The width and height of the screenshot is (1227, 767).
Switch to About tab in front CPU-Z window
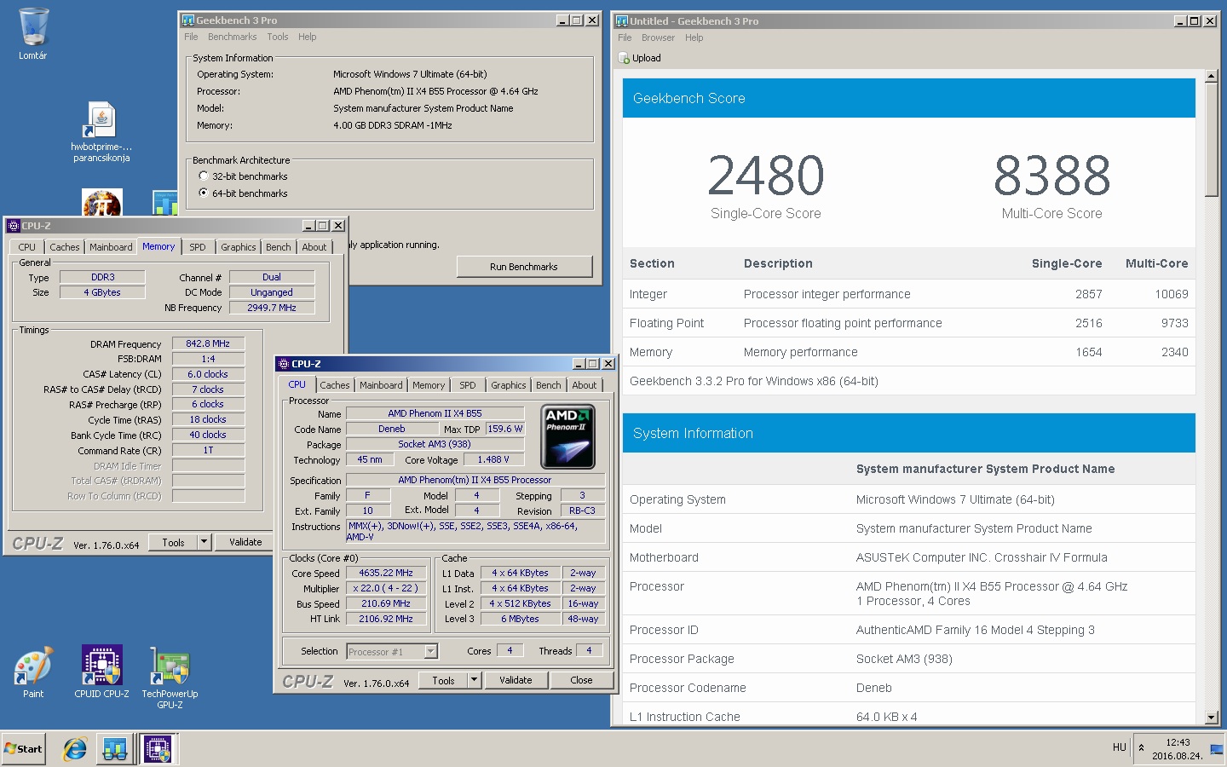click(585, 385)
